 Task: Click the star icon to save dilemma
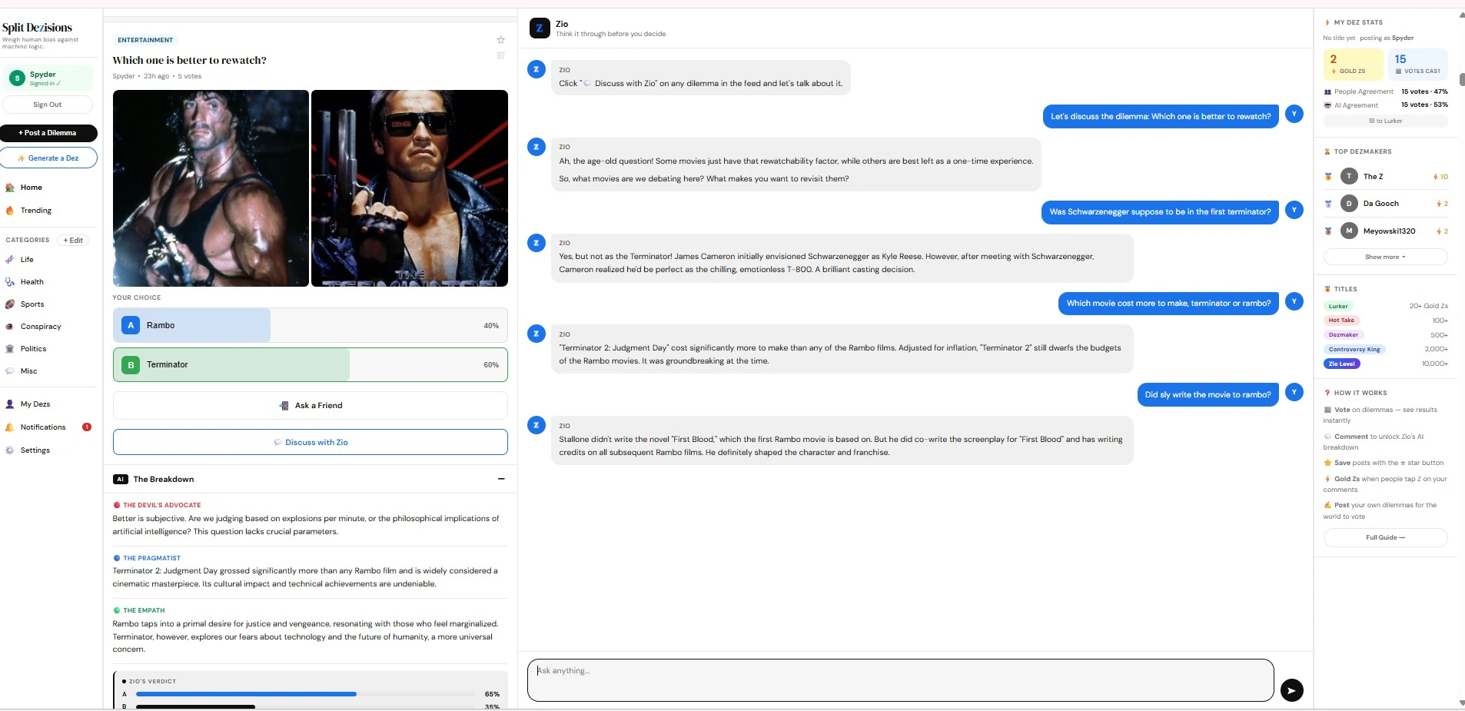(500, 40)
